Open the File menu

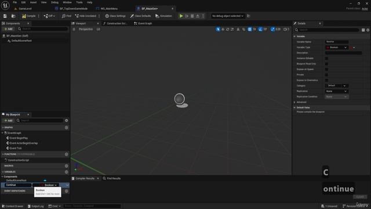14,2
